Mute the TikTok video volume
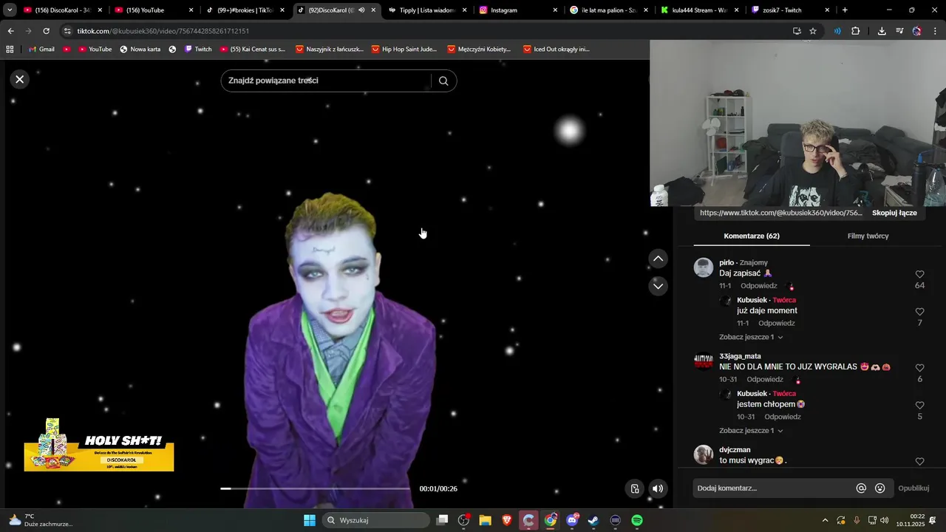This screenshot has height=532, width=946. coord(658,488)
